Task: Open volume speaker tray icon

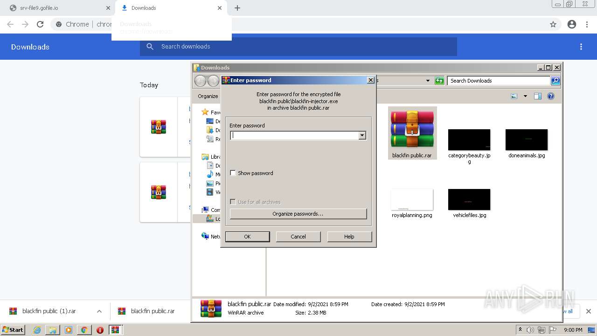Action: 530,330
